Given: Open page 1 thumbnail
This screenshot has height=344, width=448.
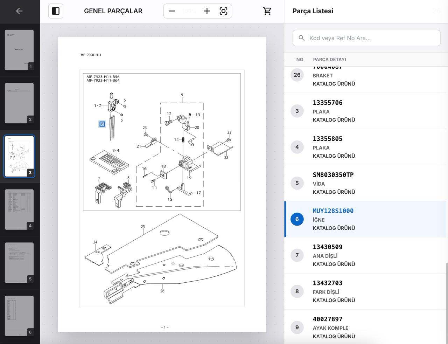Looking at the screenshot, I should 19,50.
